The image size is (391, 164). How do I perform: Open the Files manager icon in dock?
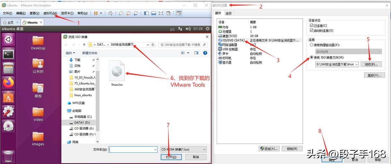[x=8, y=68]
